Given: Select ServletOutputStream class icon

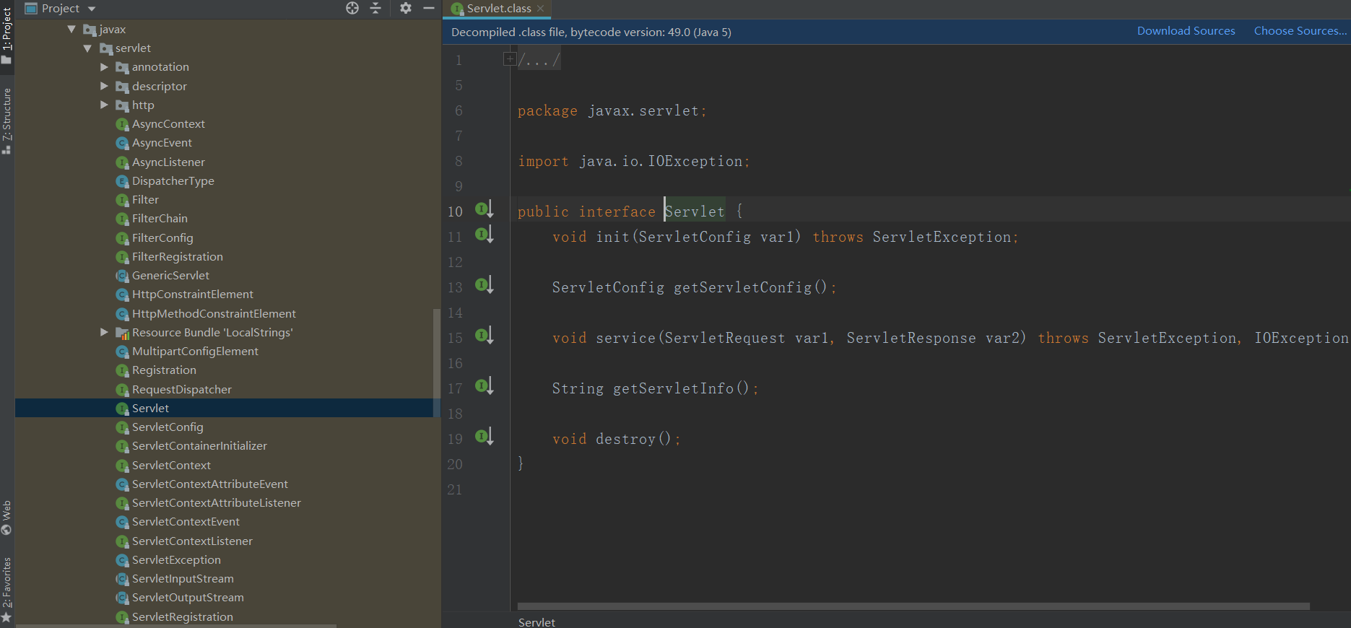Looking at the screenshot, I should click(x=123, y=598).
